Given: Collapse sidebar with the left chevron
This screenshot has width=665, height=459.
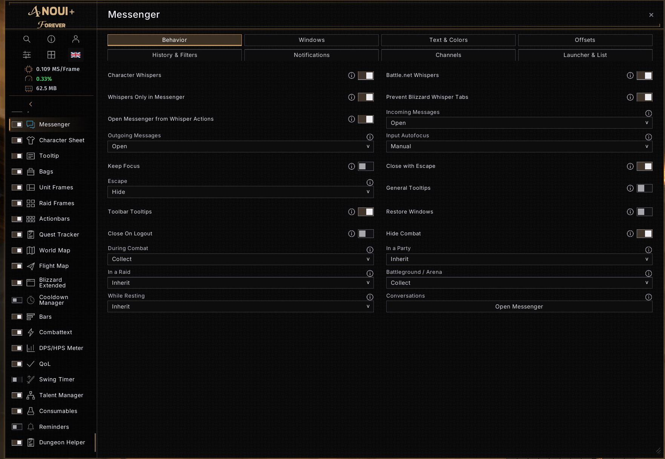Looking at the screenshot, I should coord(31,104).
